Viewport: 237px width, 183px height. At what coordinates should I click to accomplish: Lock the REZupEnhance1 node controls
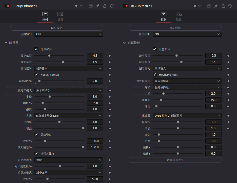click(x=105, y=6)
